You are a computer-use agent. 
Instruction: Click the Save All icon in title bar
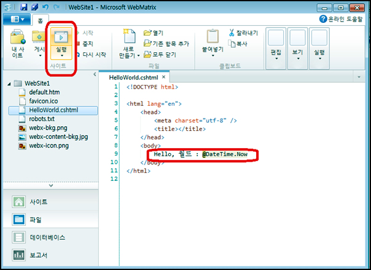tap(34, 7)
